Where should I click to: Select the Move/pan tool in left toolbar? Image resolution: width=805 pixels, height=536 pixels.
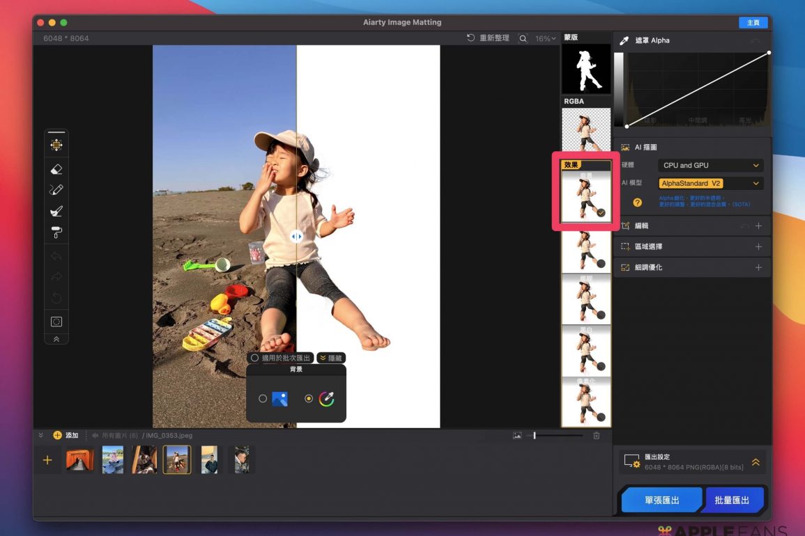coord(56,145)
